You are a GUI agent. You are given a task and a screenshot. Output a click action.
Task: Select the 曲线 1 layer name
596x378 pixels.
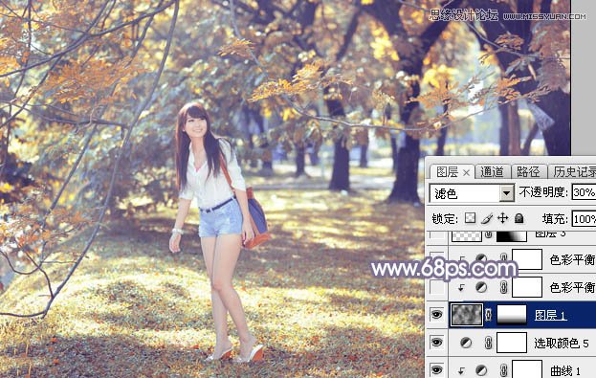coord(565,370)
